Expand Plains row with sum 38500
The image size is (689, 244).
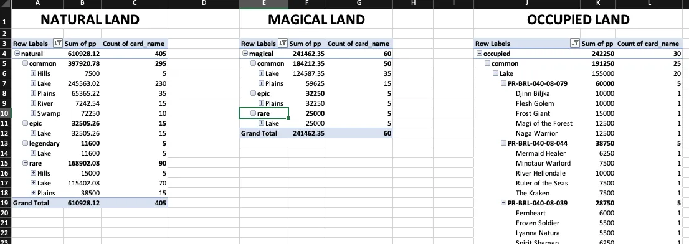(x=34, y=193)
